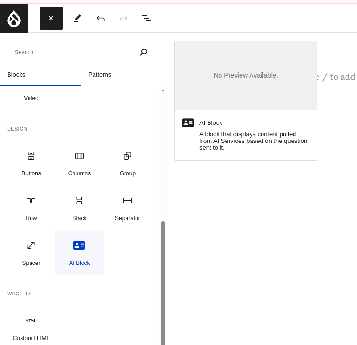Click the Drupal logo icon

coord(14,18)
